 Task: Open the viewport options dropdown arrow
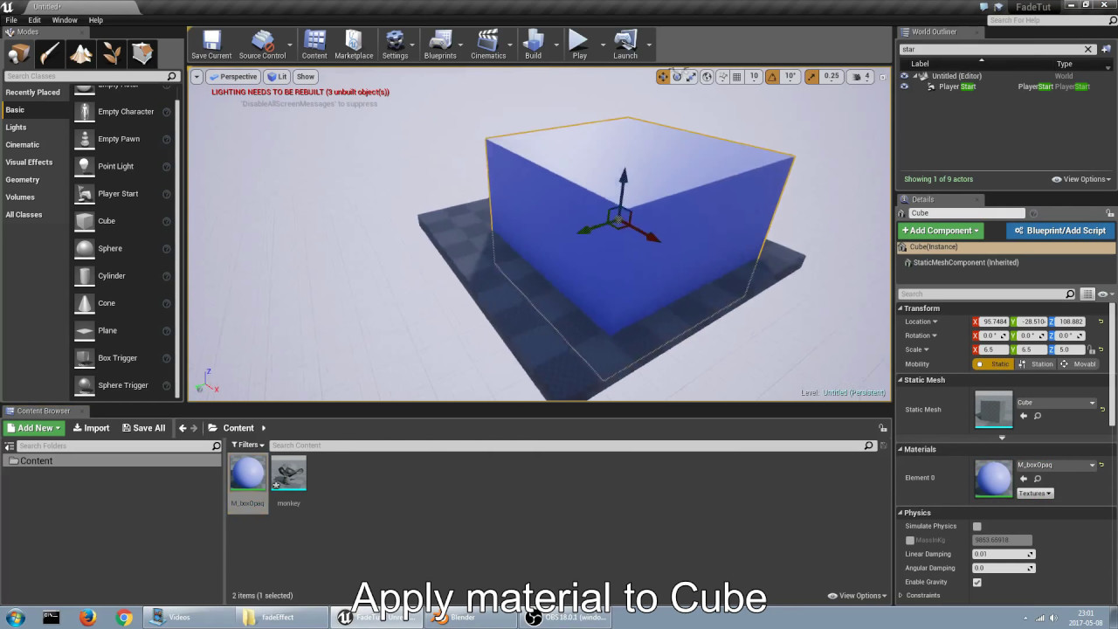click(x=197, y=77)
